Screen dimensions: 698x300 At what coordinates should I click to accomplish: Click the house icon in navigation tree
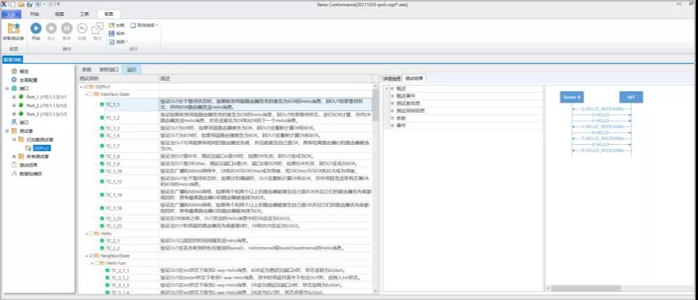14,71
